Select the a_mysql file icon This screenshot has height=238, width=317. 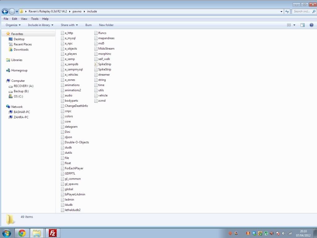pos(63,38)
